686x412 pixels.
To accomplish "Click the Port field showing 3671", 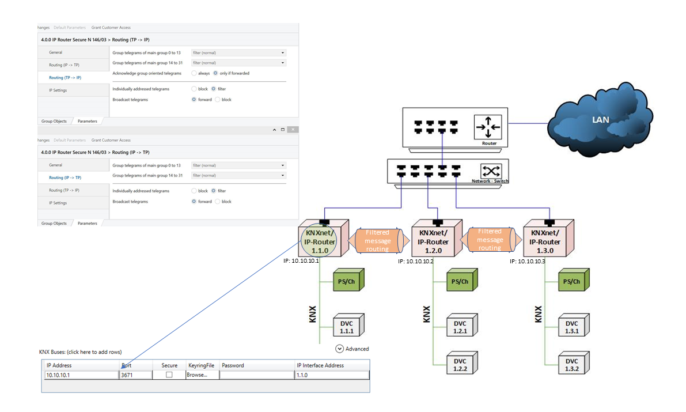I will tap(135, 375).
